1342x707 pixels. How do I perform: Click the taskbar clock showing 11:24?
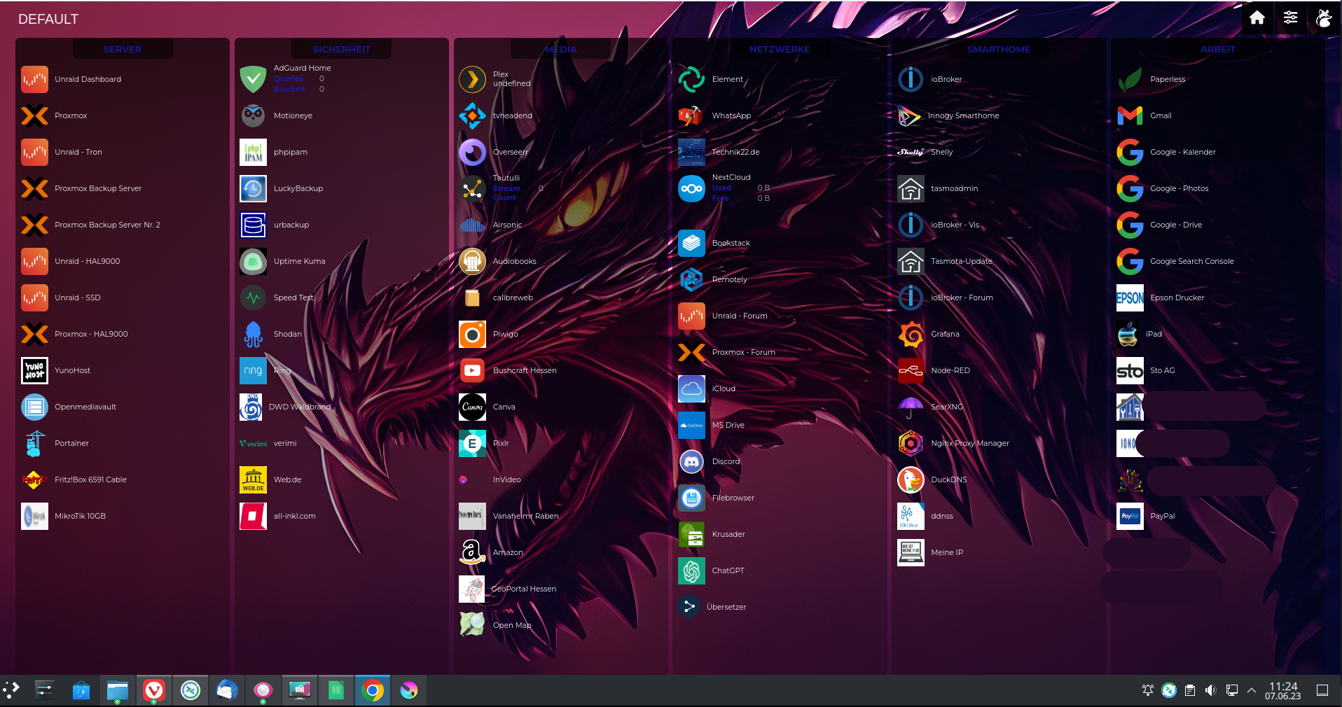(x=1282, y=691)
